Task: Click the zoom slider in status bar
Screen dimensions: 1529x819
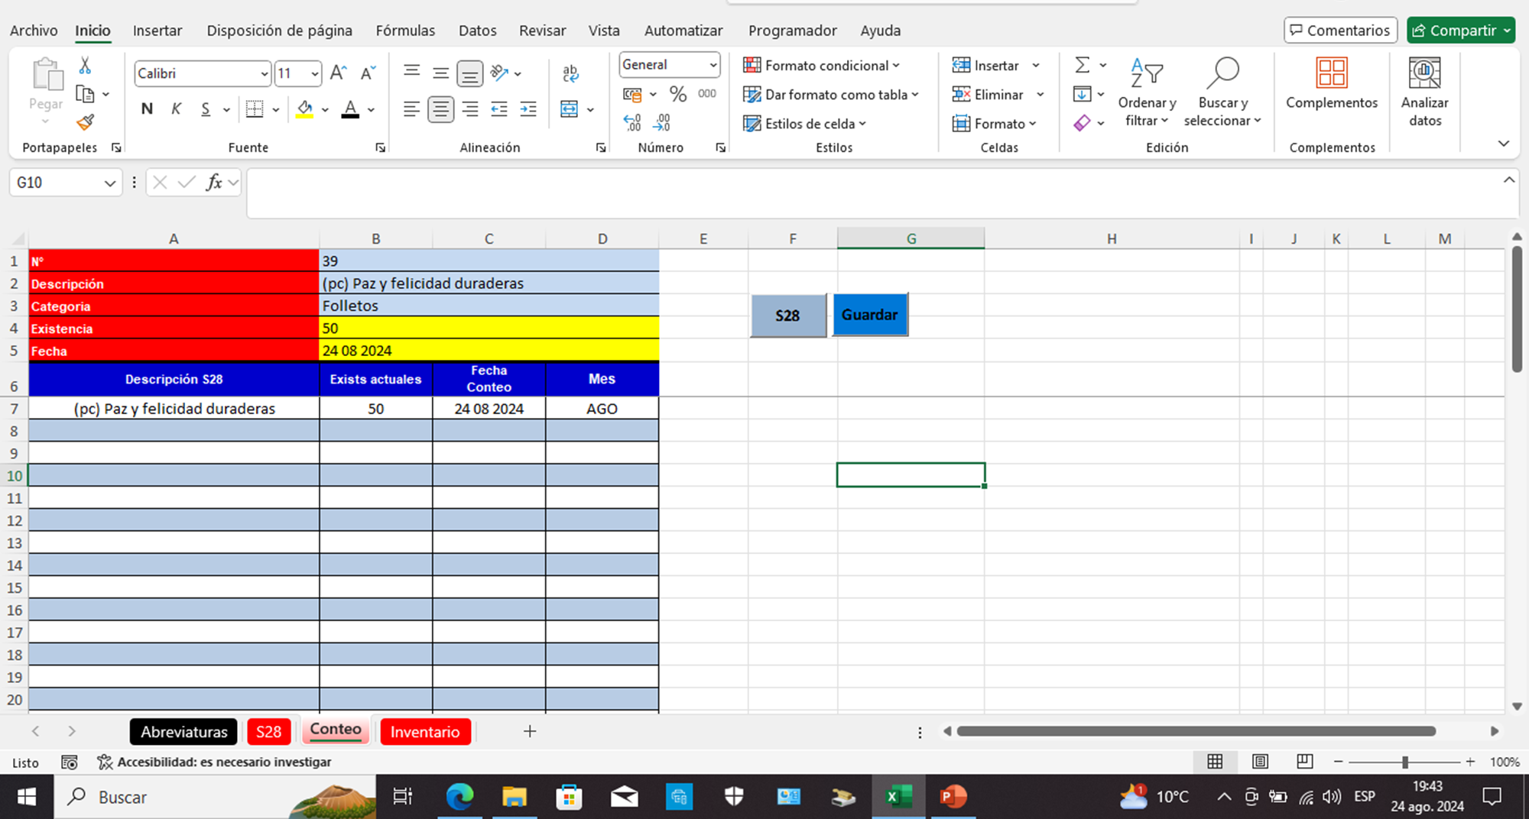Action: click(1404, 762)
